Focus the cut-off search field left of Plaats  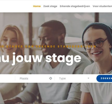7,79
